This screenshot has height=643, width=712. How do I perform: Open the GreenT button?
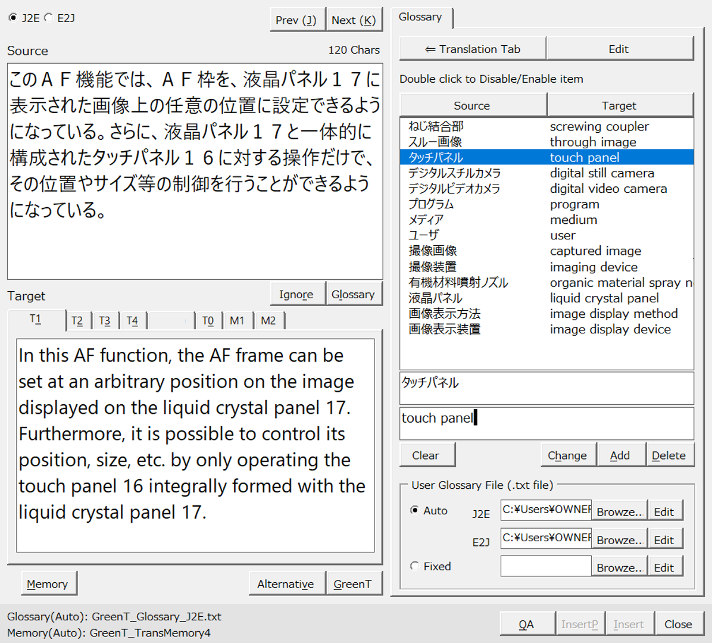[x=352, y=584]
